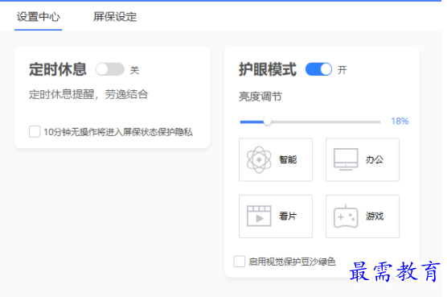Viewport: 447px width, 297px height.
Task: Select the 游戏 mode label
Action: click(375, 217)
